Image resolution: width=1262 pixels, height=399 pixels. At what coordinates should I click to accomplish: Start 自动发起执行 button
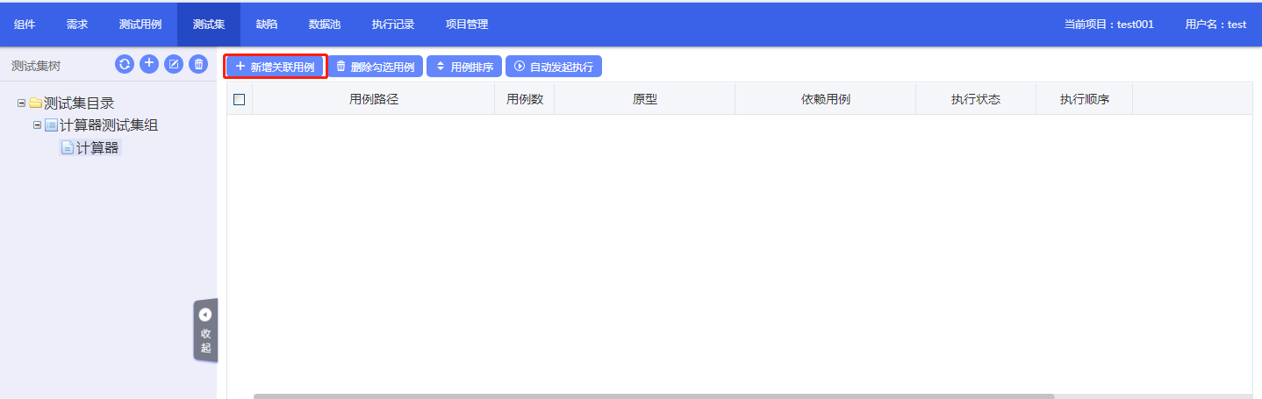tap(553, 67)
